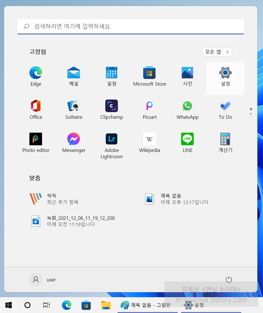Open the Edge pinned app
The image size is (263, 313).
pyautogui.click(x=36, y=76)
